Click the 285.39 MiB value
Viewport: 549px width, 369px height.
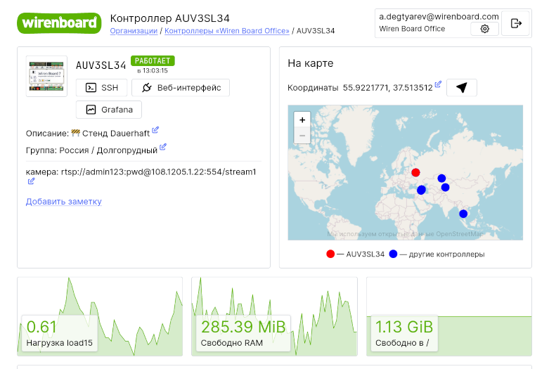[x=243, y=327]
